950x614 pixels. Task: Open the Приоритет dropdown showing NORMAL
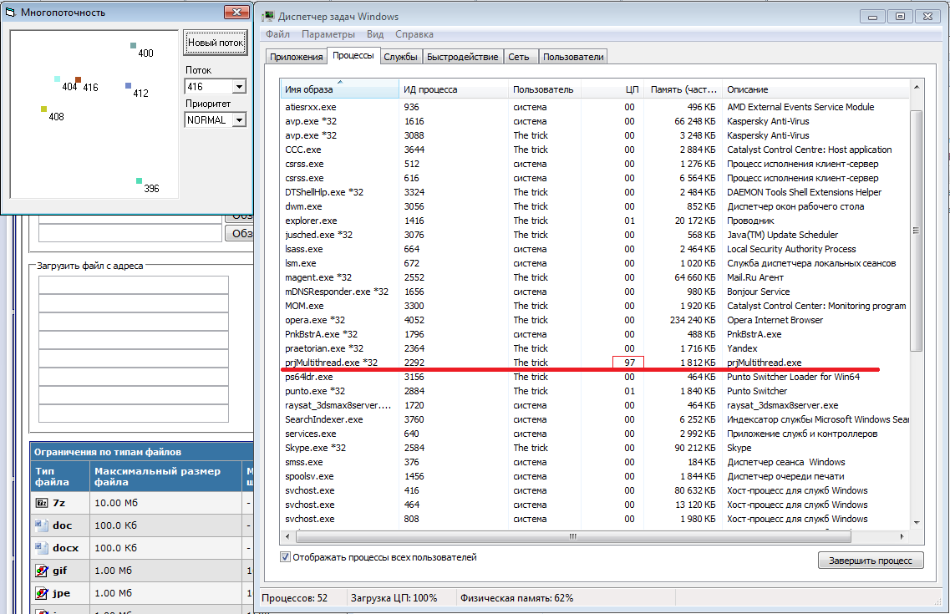(239, 120)
